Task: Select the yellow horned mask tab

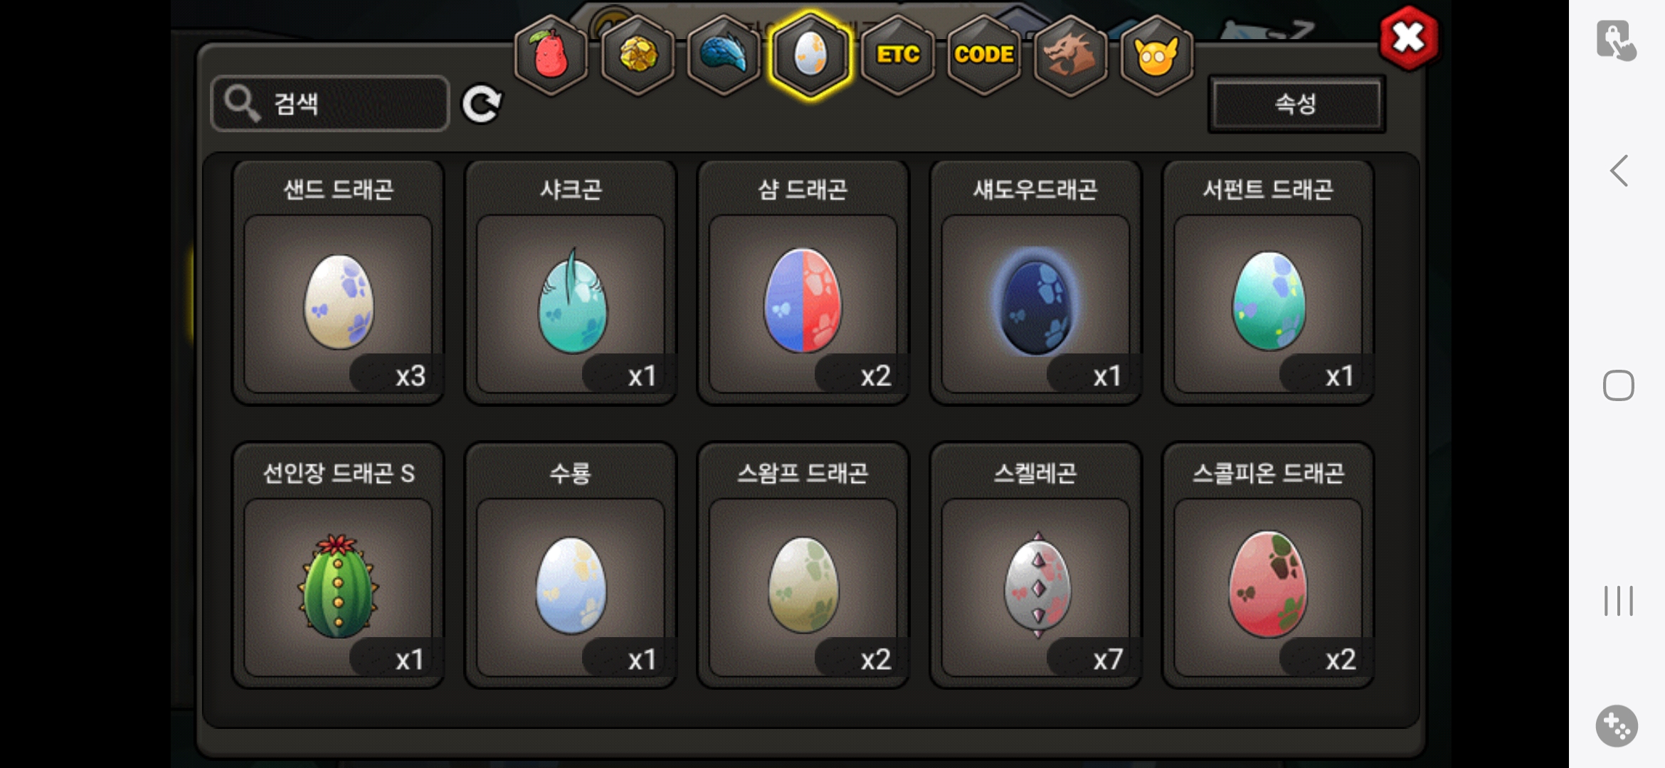Action: [1157, 55]
